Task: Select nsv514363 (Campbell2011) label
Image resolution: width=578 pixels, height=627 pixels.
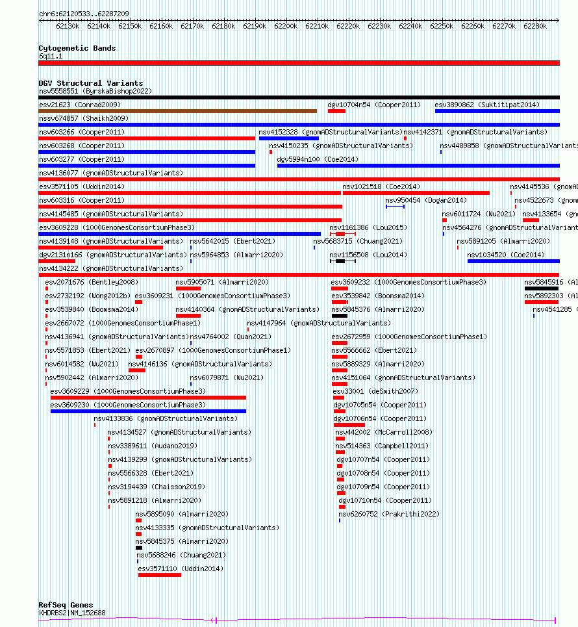Action: pyautogui.click(x=382, y=446)
